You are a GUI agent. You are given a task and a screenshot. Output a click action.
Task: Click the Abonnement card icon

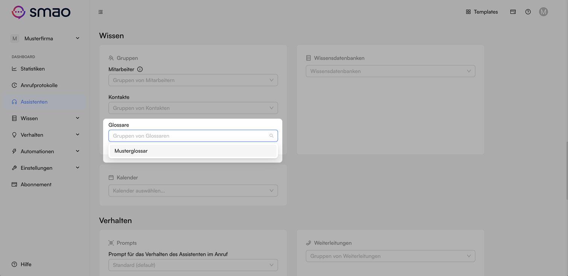pos(14,184)
